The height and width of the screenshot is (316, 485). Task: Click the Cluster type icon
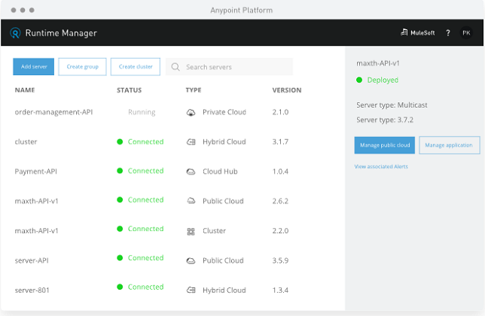[191, 232]
